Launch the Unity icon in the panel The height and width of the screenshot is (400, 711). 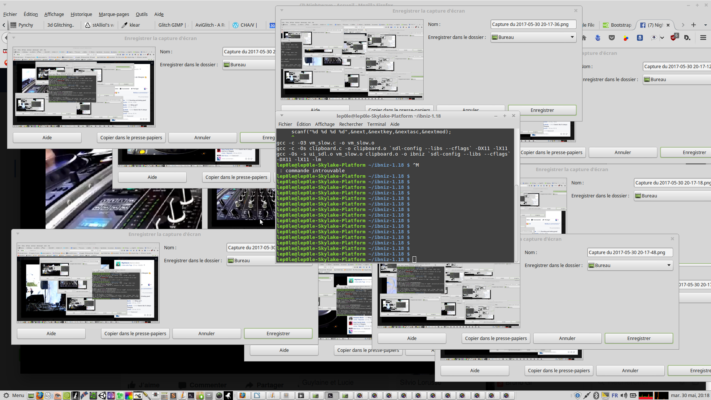click(102, 396)
